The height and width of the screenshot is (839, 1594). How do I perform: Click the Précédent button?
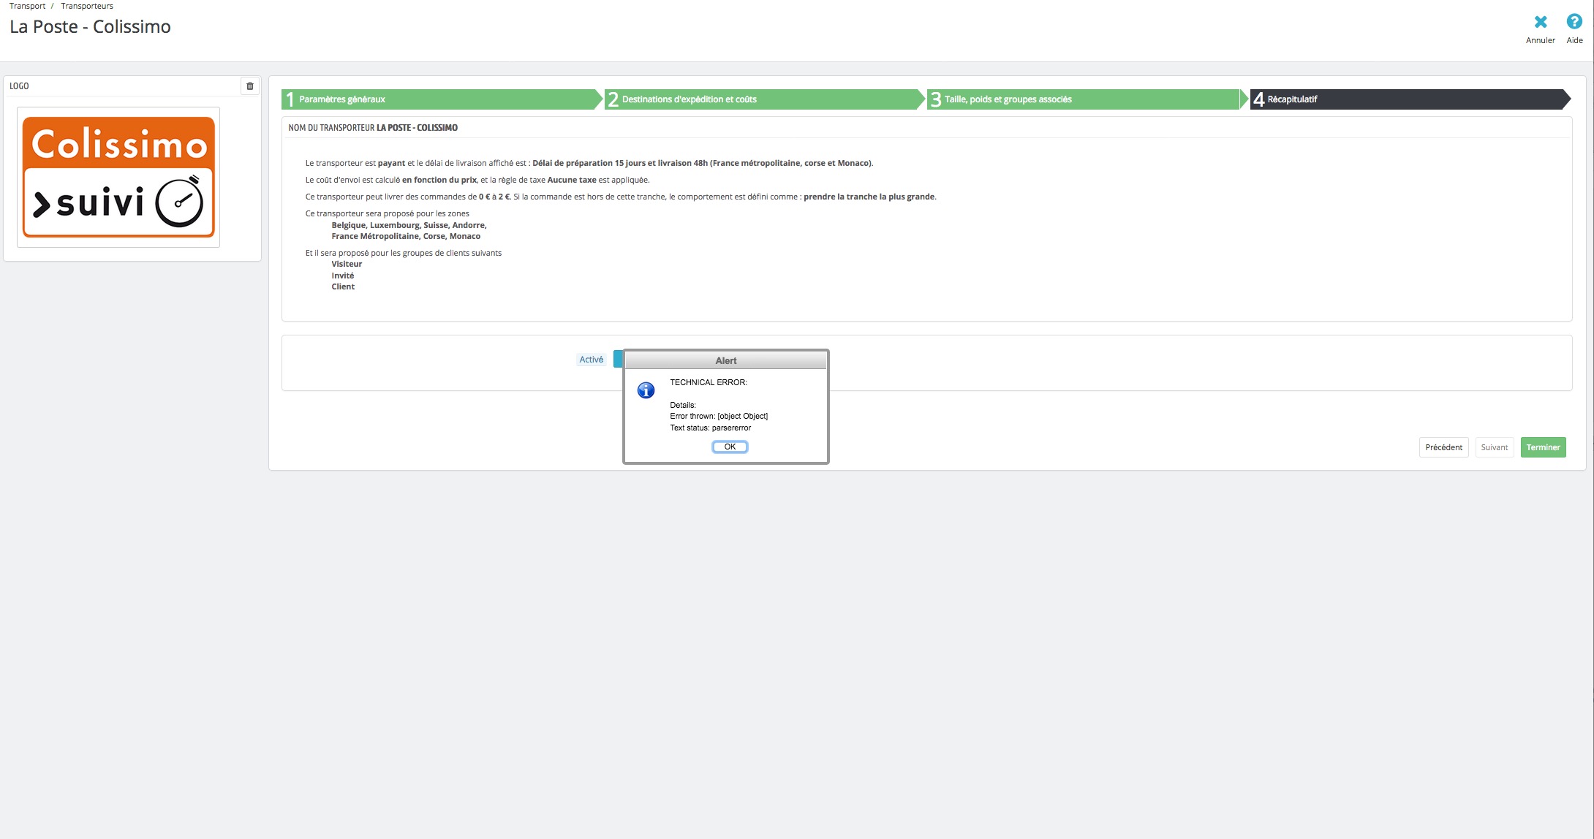(x=1443, y=447)
